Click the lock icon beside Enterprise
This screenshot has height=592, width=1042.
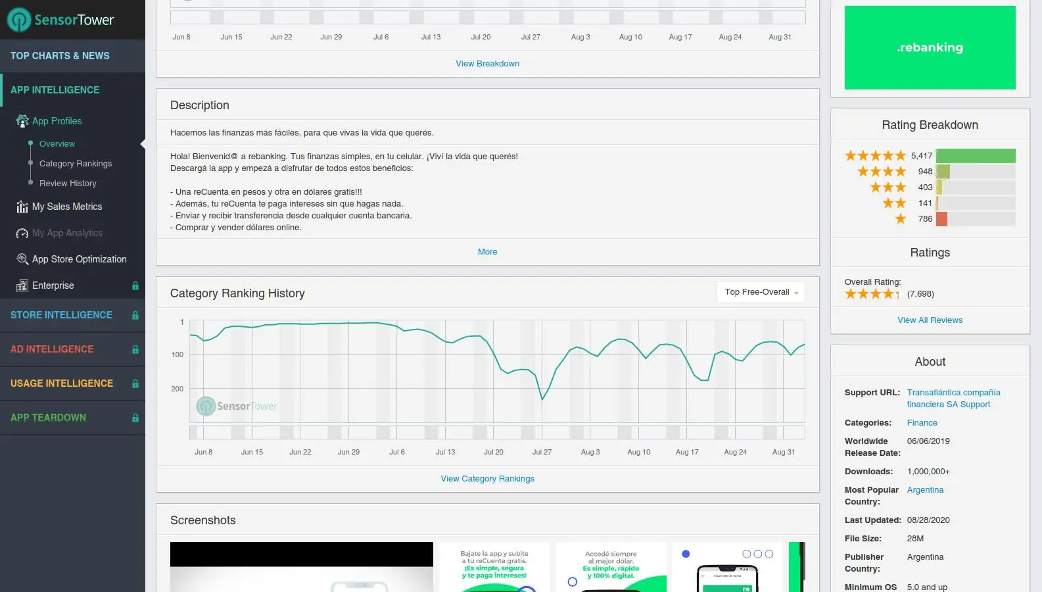point(135,285)
